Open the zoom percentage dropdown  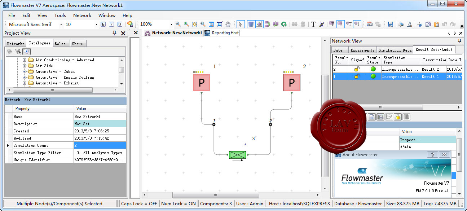click(x=171, y=24)
